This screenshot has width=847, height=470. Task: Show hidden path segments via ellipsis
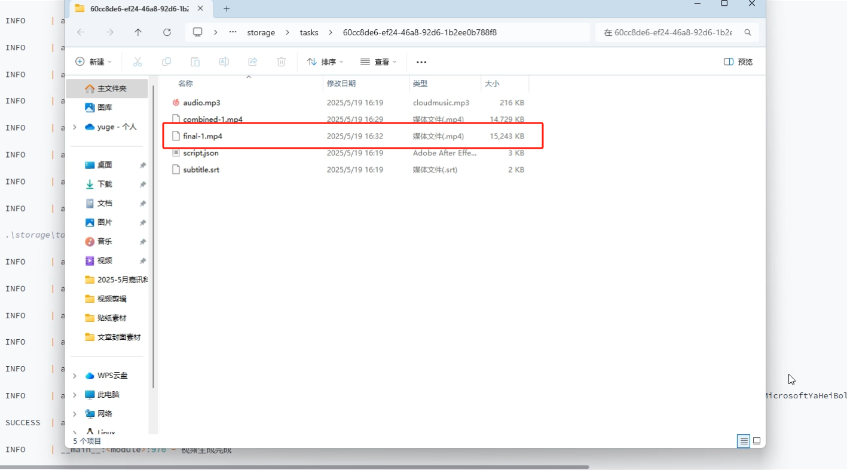click(233, 32)
